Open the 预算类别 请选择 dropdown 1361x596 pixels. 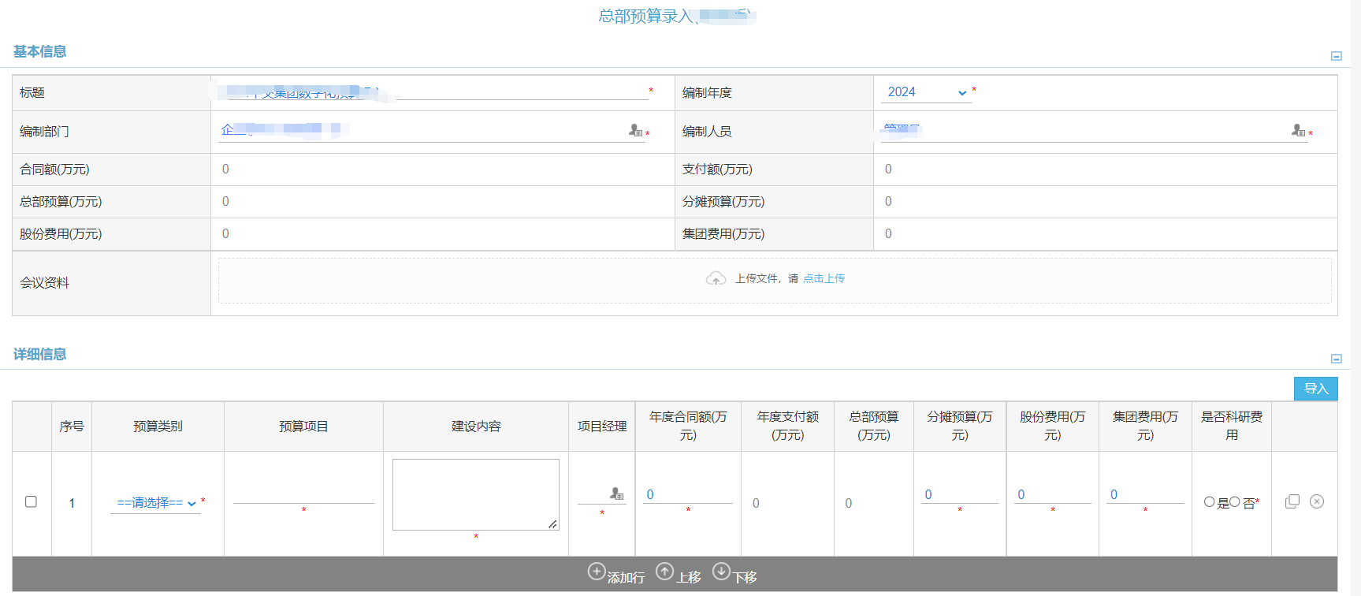156,503
